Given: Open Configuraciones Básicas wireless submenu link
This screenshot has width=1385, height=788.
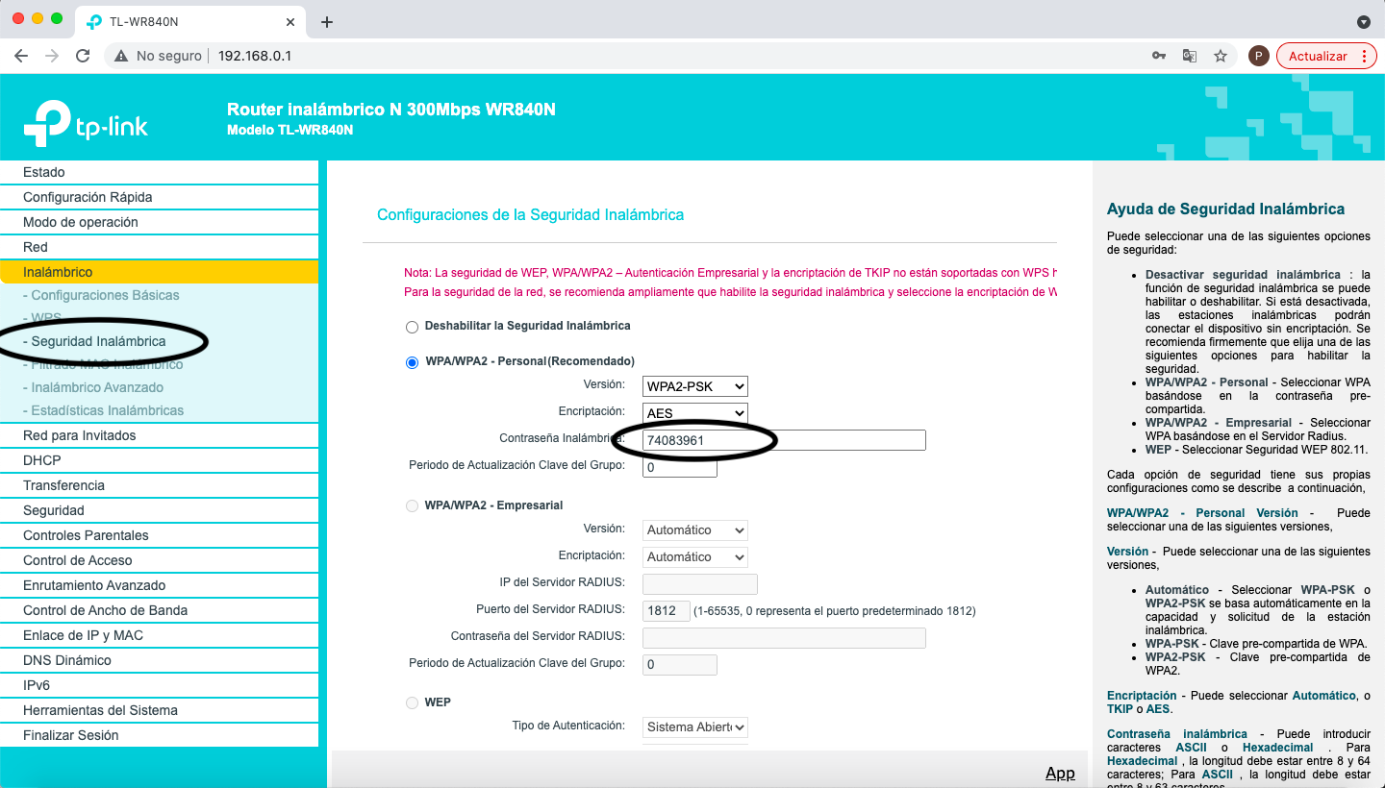Looking at the screenshot, I should coord(105,295).
